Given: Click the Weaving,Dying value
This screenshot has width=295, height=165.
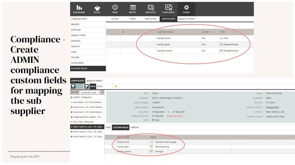Looking at the screenshot, I should pos(162,147).
